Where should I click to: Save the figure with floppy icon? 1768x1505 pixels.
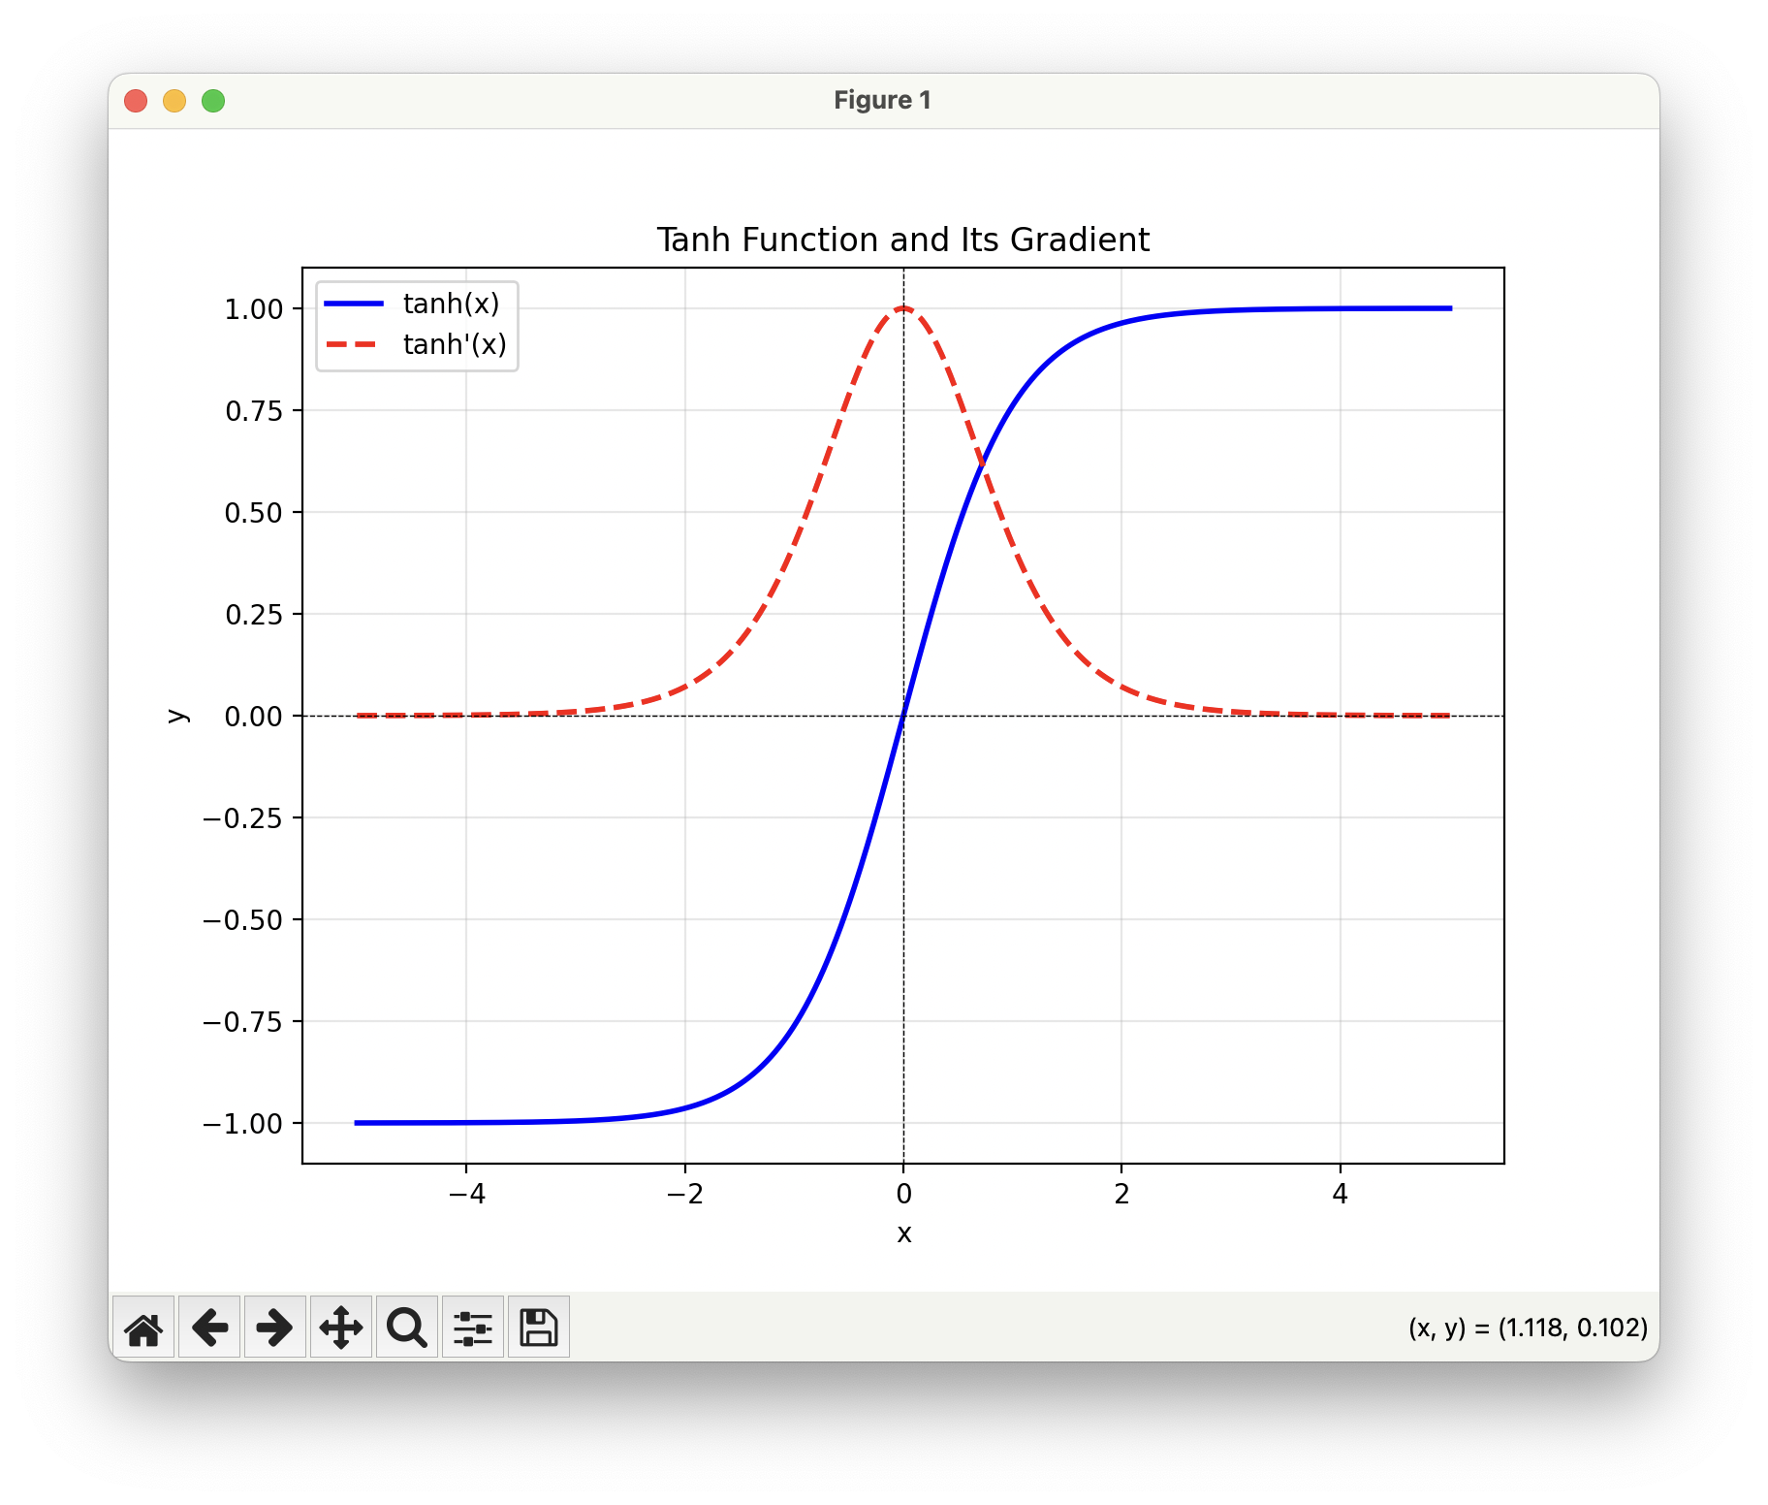(539, 1328)
